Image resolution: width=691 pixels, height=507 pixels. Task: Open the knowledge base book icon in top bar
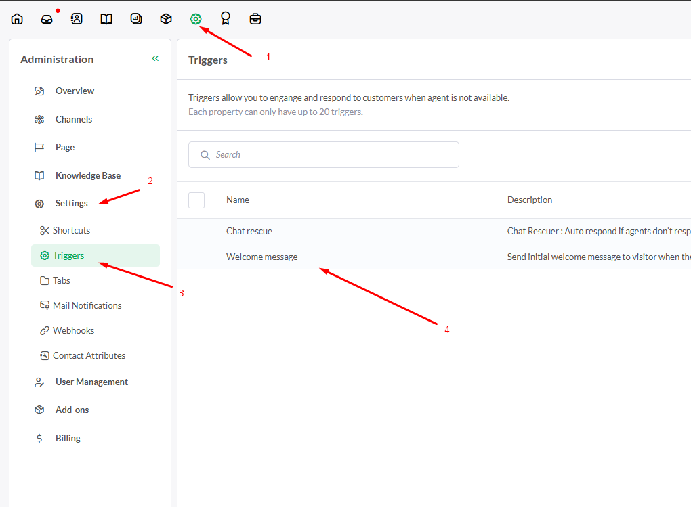pyautogui.click(x=106, y=19)
